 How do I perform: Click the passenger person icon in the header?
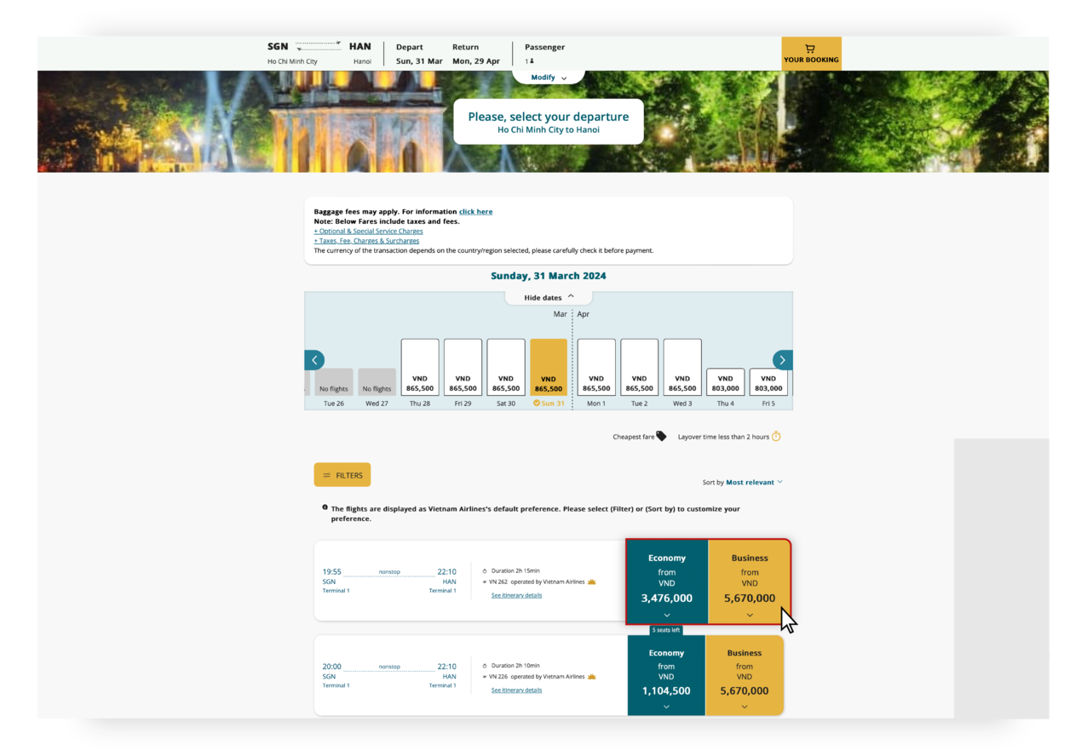[532, 60]
